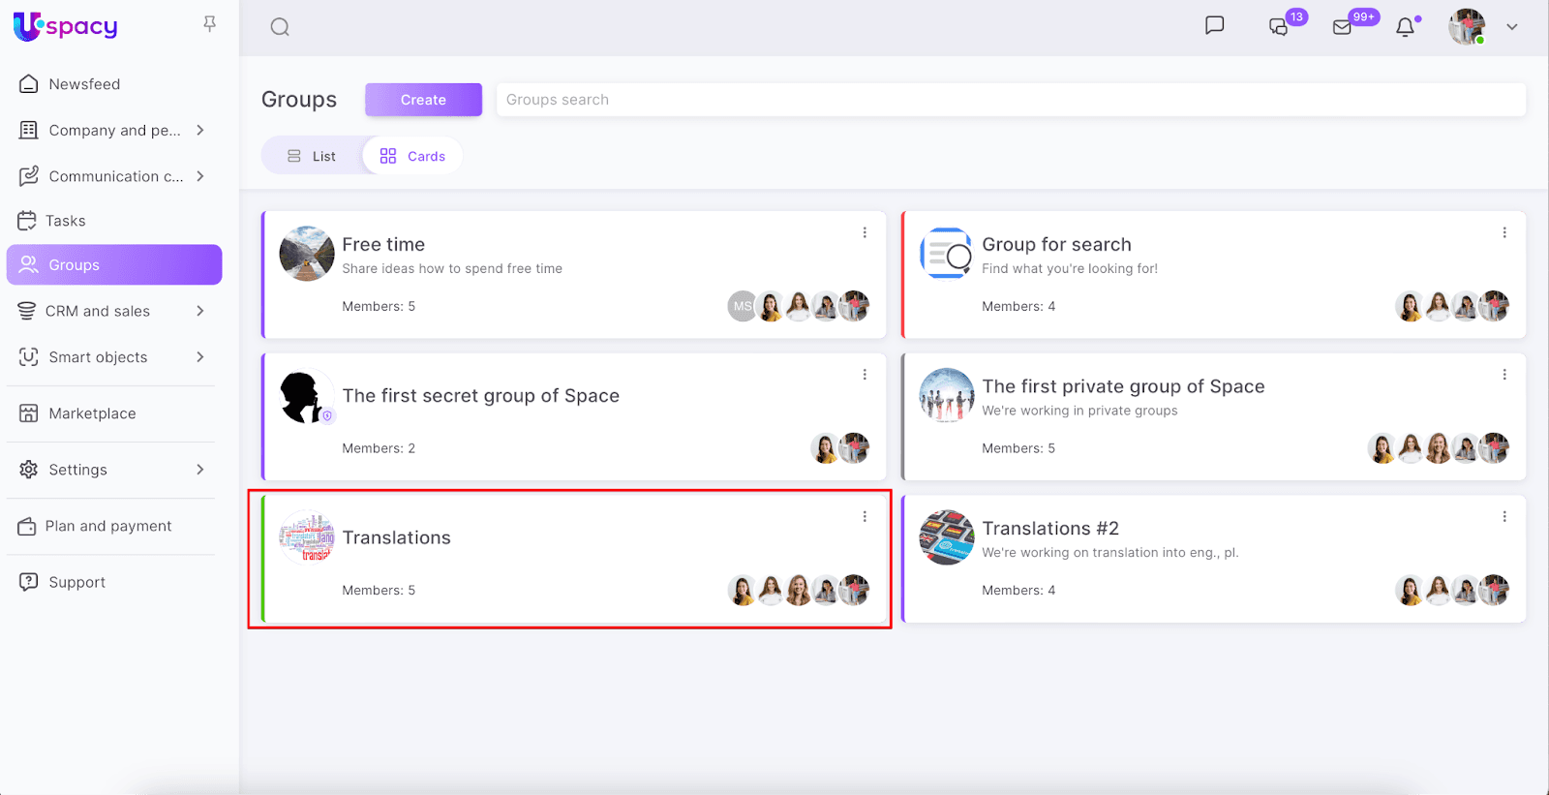Click the search magnifier icon in top bar
This screenshot has height=795, width=1549.
click(280, 27)
